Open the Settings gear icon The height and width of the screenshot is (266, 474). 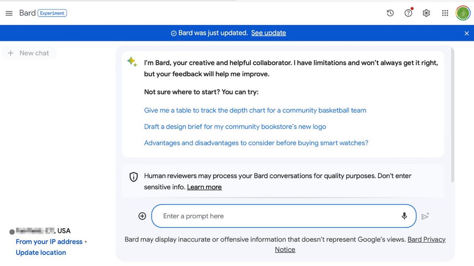tap(426, 13)
